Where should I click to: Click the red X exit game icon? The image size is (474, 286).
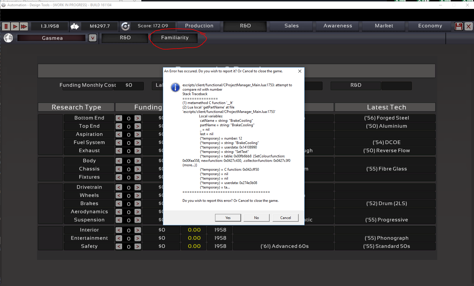point(468,26)
